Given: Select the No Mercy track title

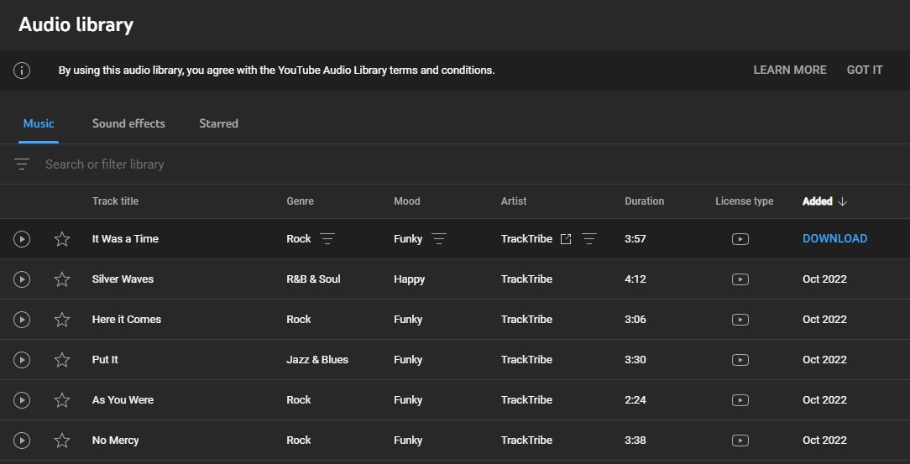Looking at the screenshot, I should [x=116, y=441].
